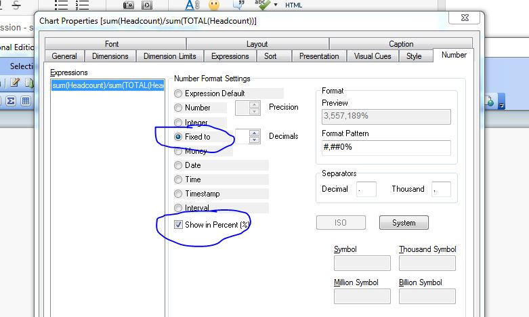Open the emoticon smiley picker
The image size is (529, 317).
point(214,5)
